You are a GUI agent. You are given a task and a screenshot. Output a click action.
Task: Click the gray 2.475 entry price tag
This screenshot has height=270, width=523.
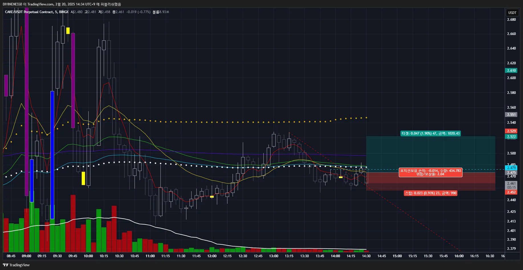[511, 173]
